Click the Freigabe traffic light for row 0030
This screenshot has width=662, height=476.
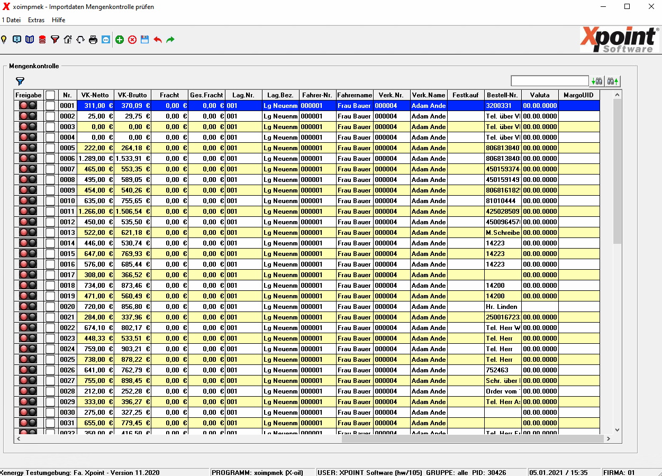(x=28, y=413)
